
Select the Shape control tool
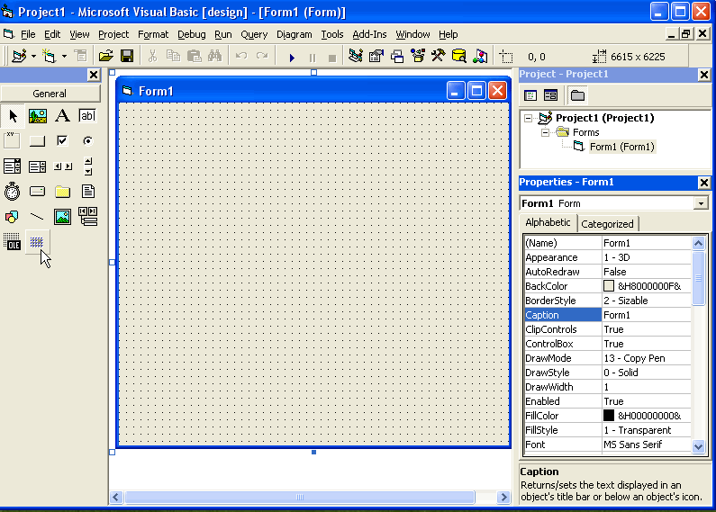coord(13,217)
